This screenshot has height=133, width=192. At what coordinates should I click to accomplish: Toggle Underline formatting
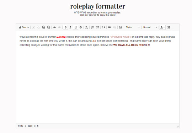(75, 27)
